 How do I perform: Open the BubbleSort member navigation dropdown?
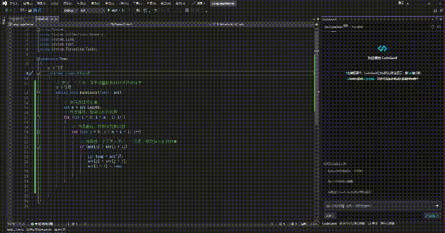pos(263,24)
